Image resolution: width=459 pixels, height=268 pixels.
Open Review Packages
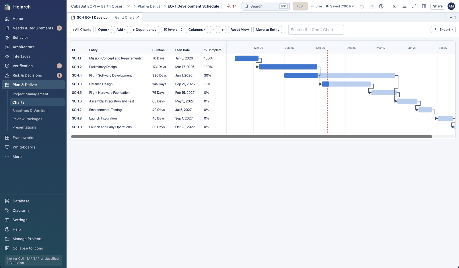(37, 119)
